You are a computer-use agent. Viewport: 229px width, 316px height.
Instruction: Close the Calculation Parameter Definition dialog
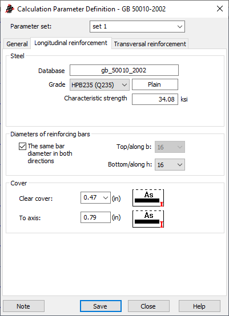tap(220, 9)
